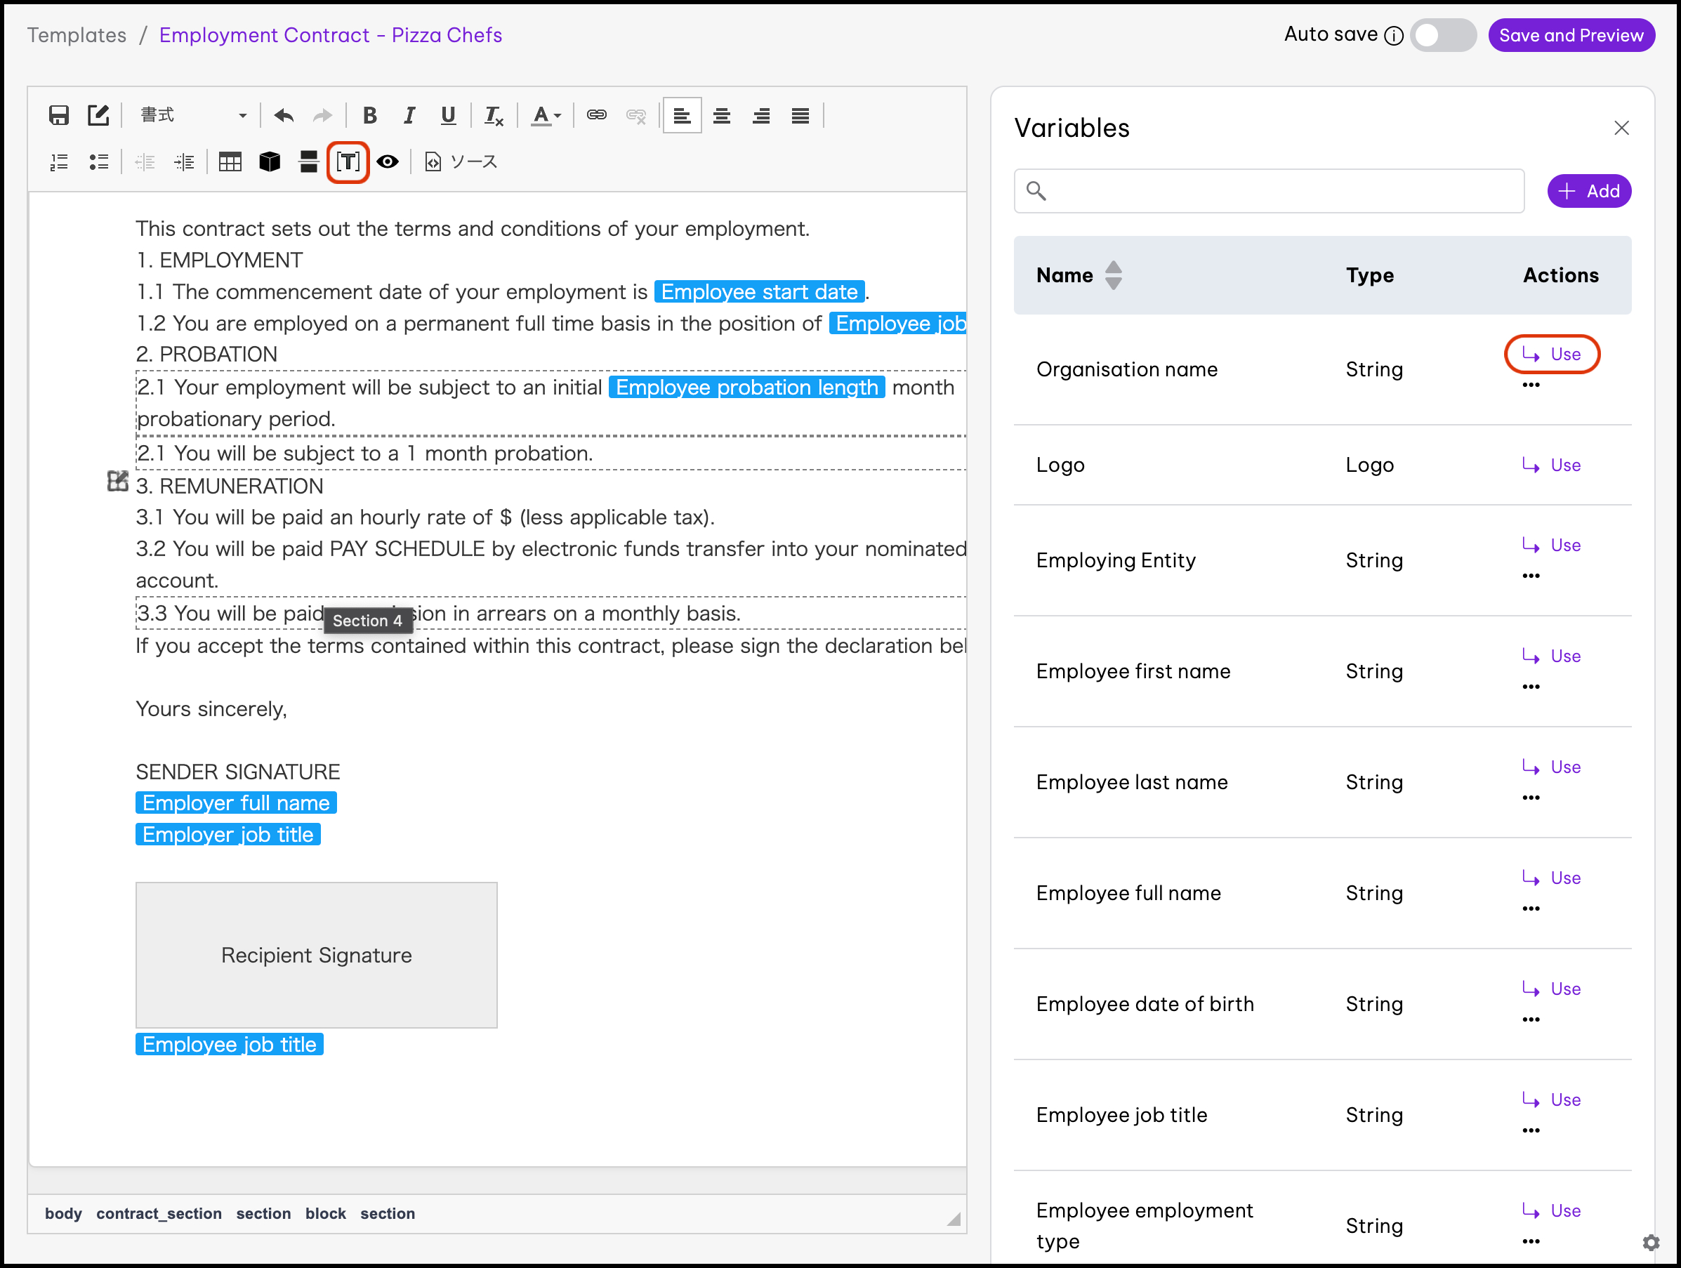
Task: Sort variables by Name column
Action: [1112, 275]
